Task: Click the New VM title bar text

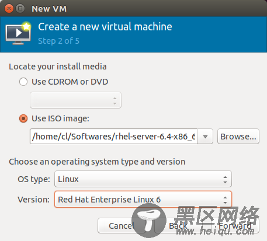Action: pos(49,9)
